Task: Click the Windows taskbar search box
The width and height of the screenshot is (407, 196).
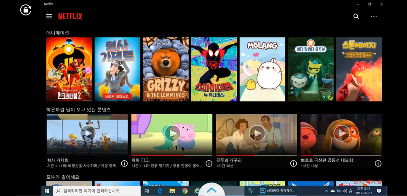Action: click(96, 191)
